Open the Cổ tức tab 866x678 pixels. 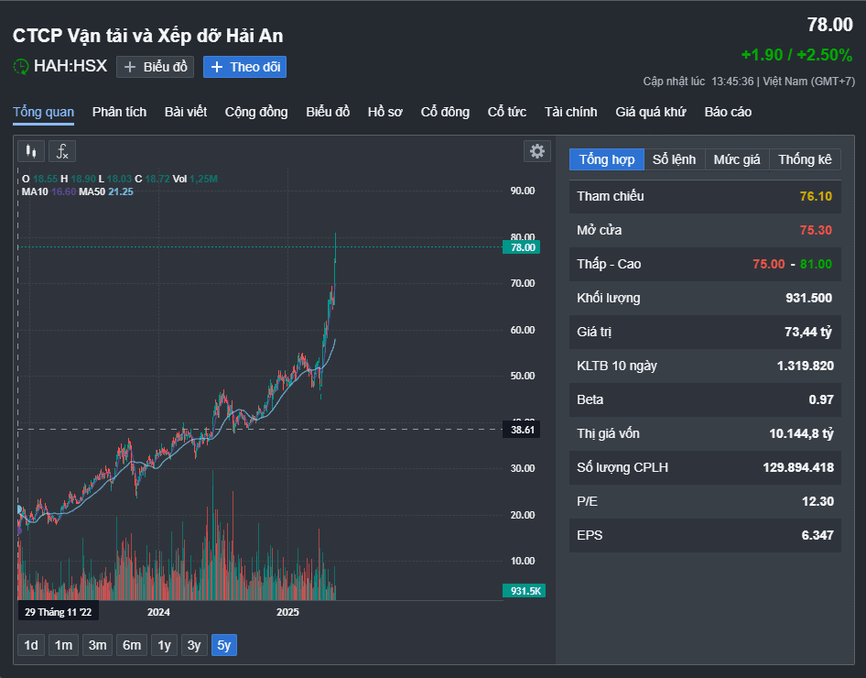[507, 112]
